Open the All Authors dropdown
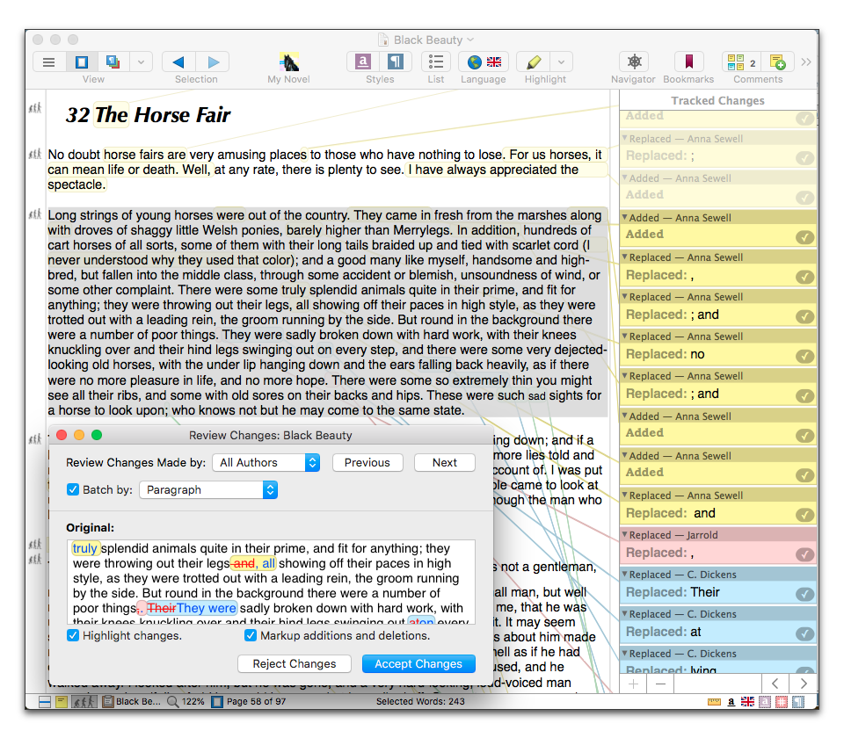Screen dimensions: 844x738 pos(266,462)
